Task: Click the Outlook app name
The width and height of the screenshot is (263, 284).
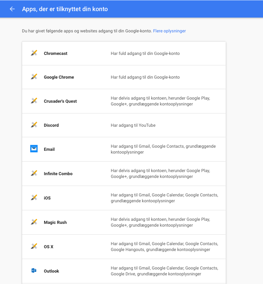Action: coord(51,271)
